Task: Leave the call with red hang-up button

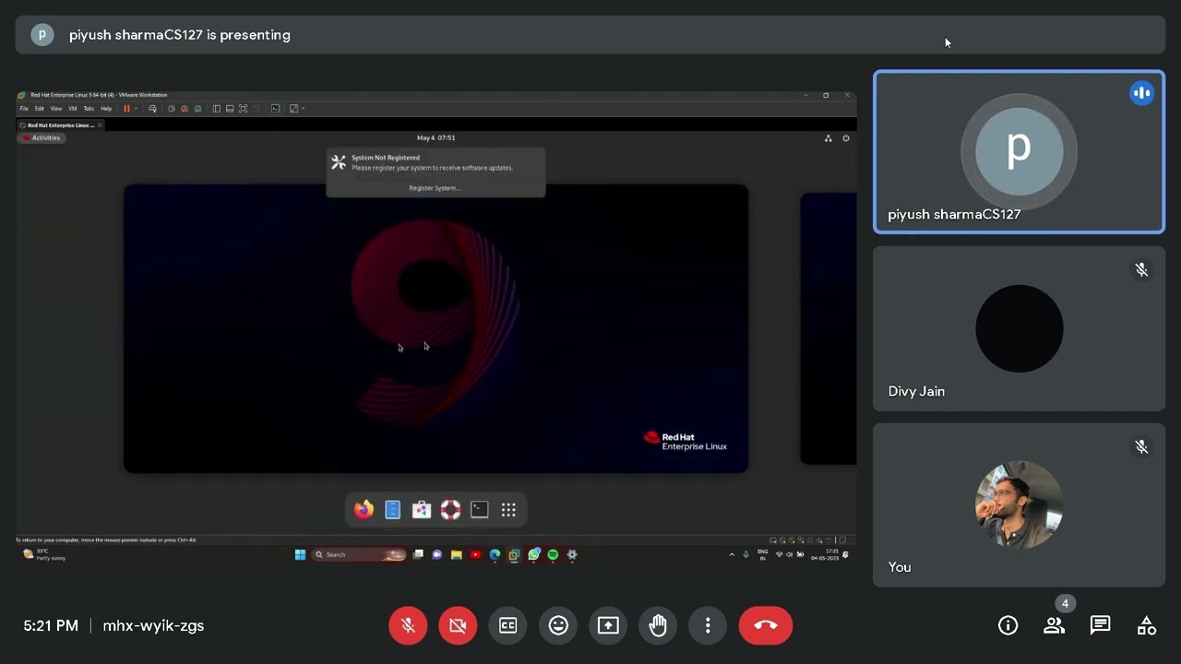Action: (766, 625)
